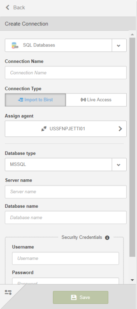Click the SQL Databases stacked database icon
137x309 pixels.
point(15,45)
